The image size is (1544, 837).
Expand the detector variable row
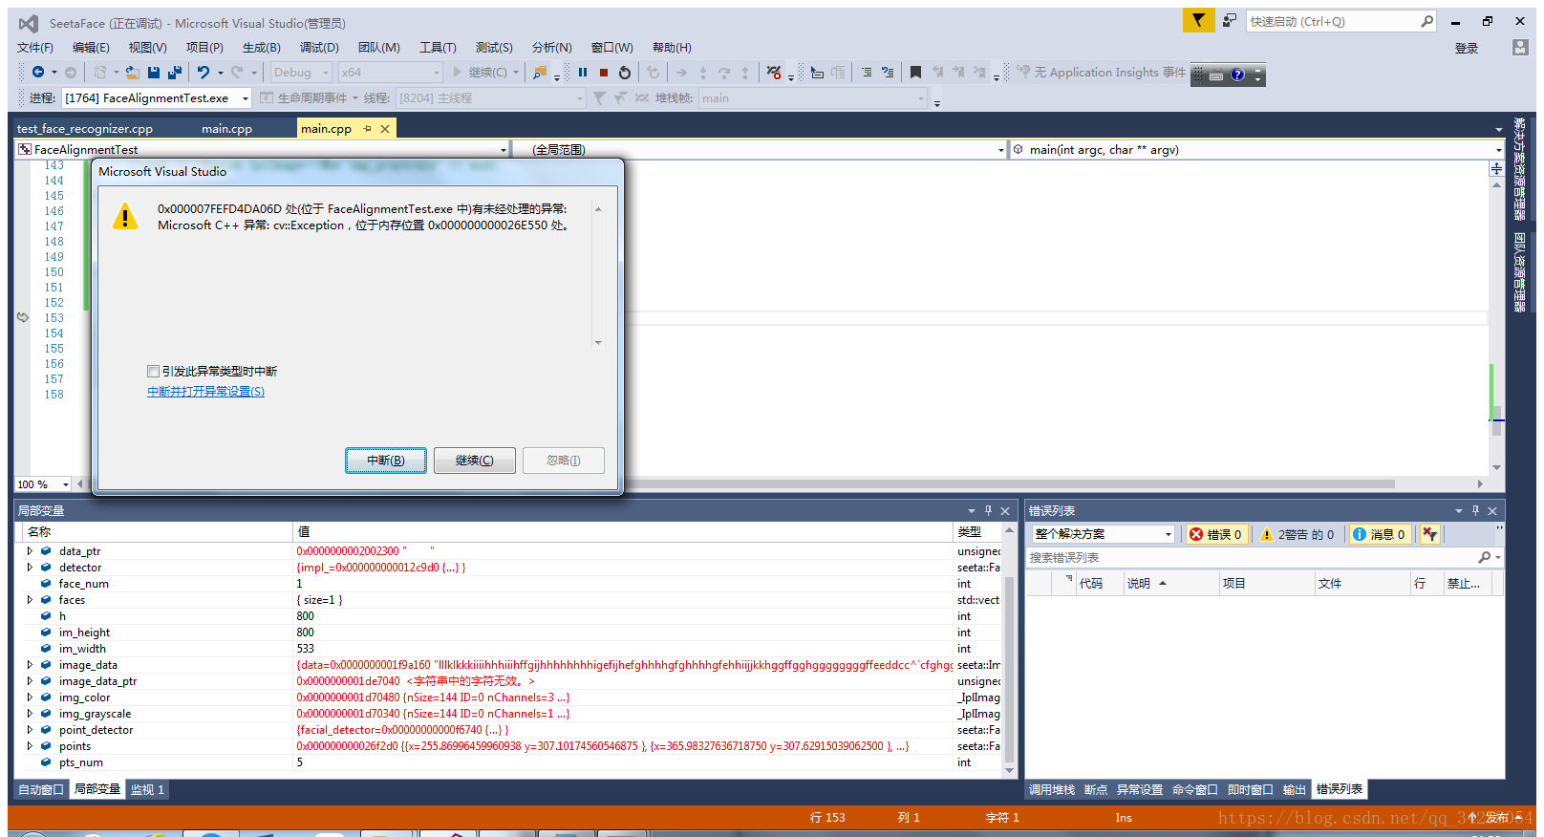[30, 568]
